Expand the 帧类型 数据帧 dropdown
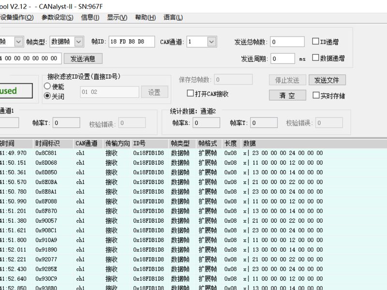Screen dimensions: 387x290 (79, 42)
